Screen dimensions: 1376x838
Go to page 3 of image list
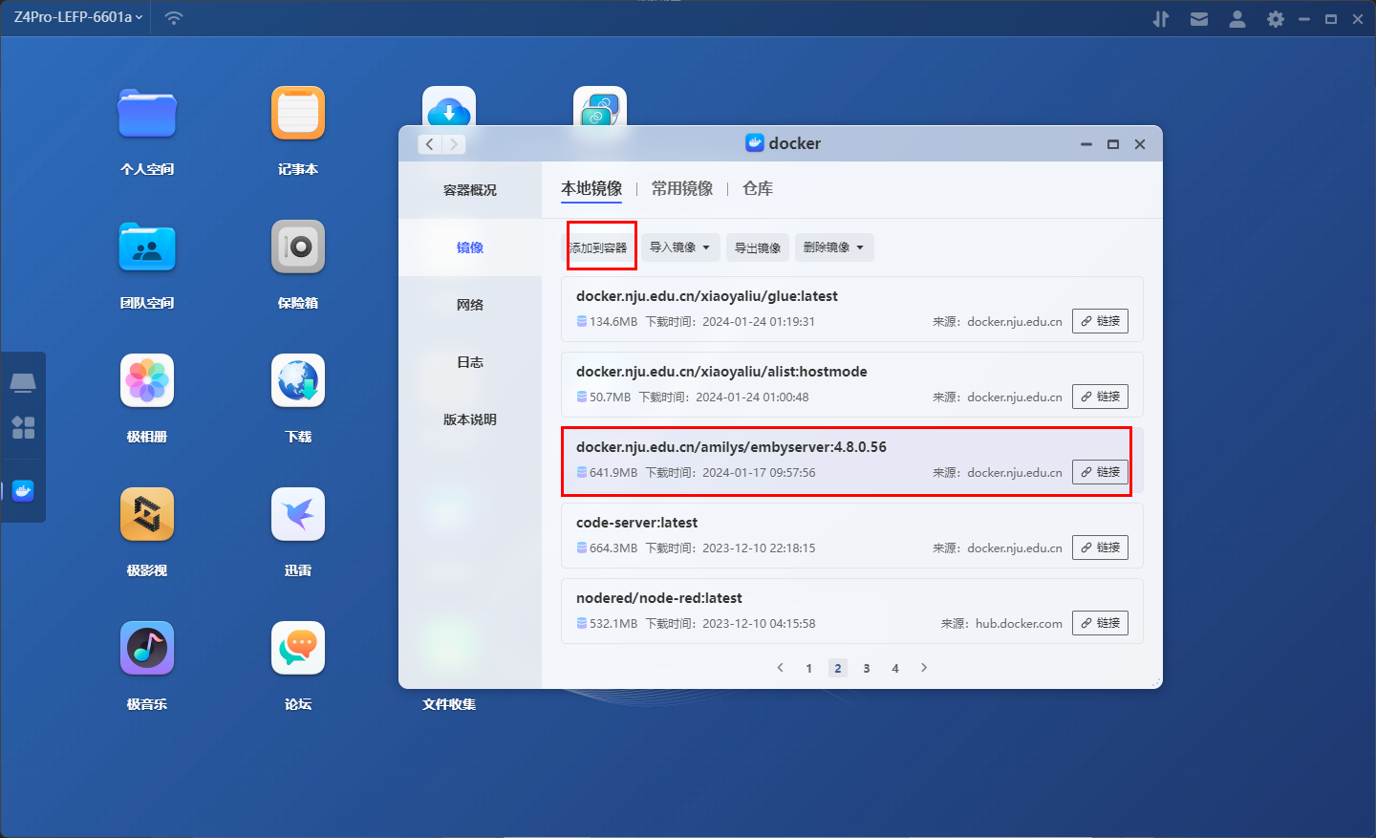tap(867, 668)
